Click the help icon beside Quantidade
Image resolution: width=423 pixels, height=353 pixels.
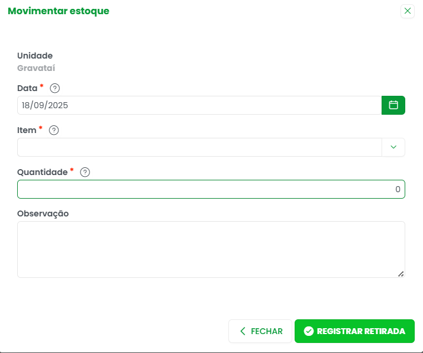[x=85, y=172]
